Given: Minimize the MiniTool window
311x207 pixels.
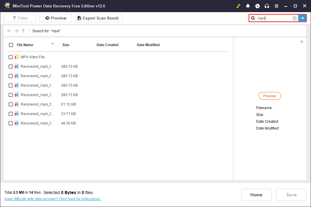Looking at the screenshot, I should click(x=286, y=6).
